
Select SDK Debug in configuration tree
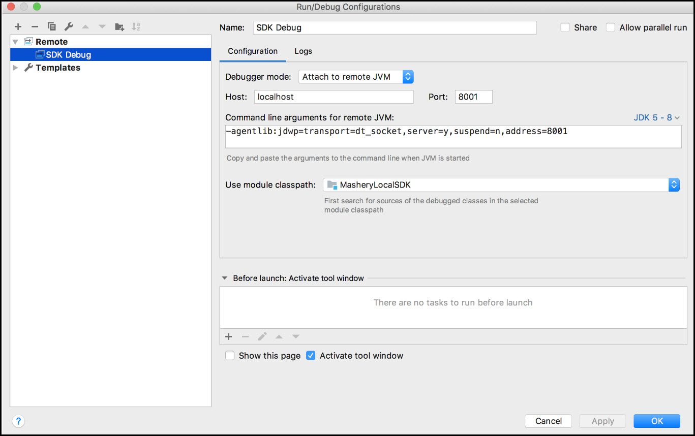[68, 54]
